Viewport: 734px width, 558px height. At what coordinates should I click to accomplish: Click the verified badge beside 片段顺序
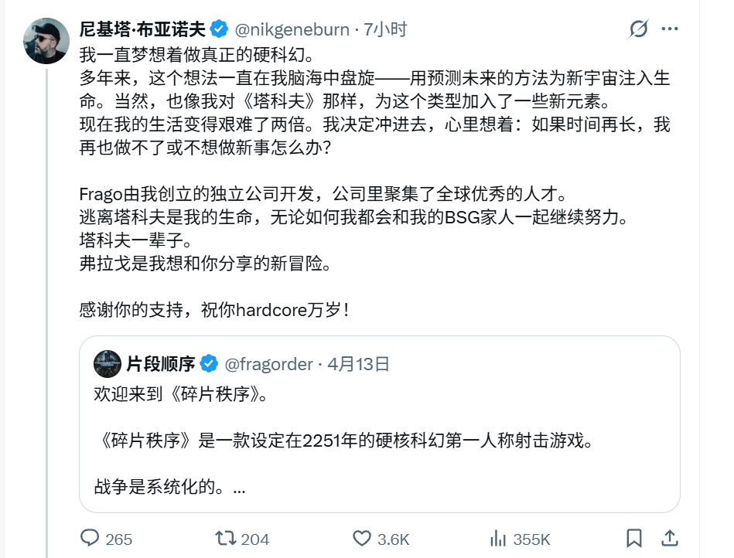pos(208,363)
